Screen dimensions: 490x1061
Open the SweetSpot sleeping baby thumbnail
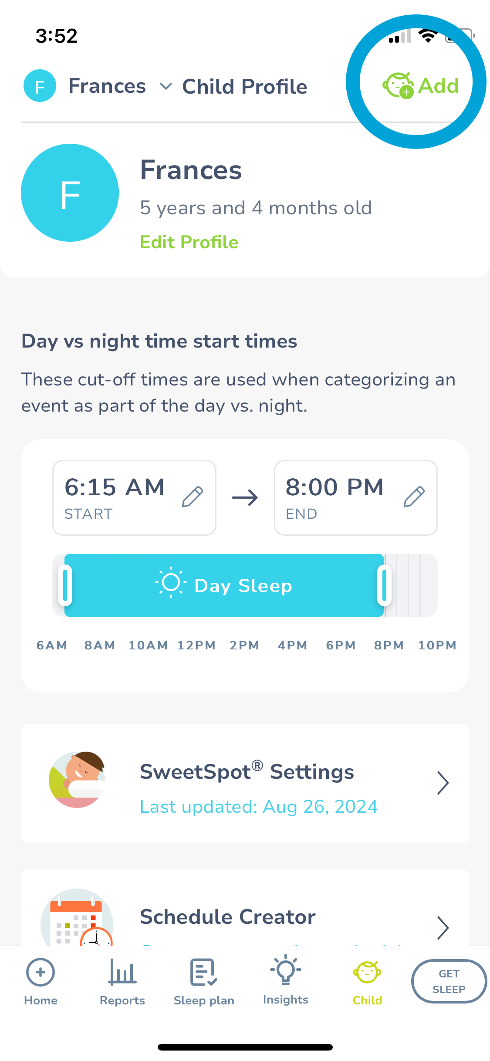tap(77, 780)
